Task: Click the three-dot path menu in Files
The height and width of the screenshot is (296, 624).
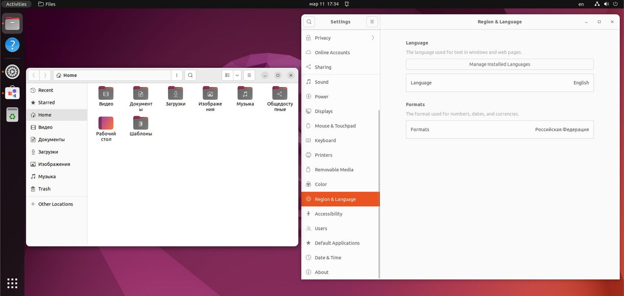Action: 177,75
